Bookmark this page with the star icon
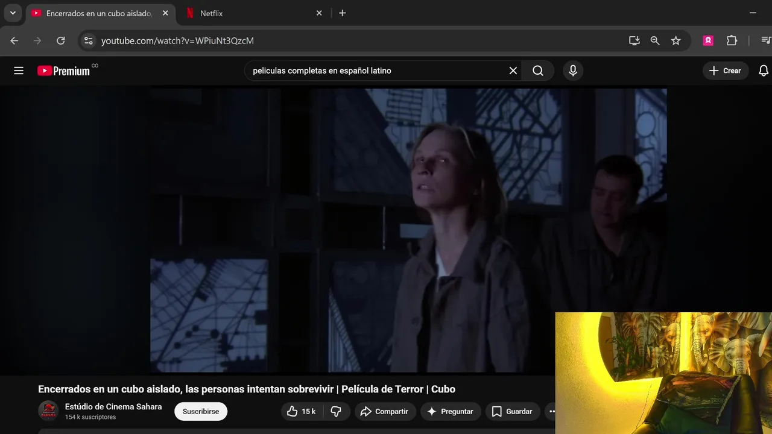This screenshot has height=434, width=772. pyautogui.click(x=675, y=40)
